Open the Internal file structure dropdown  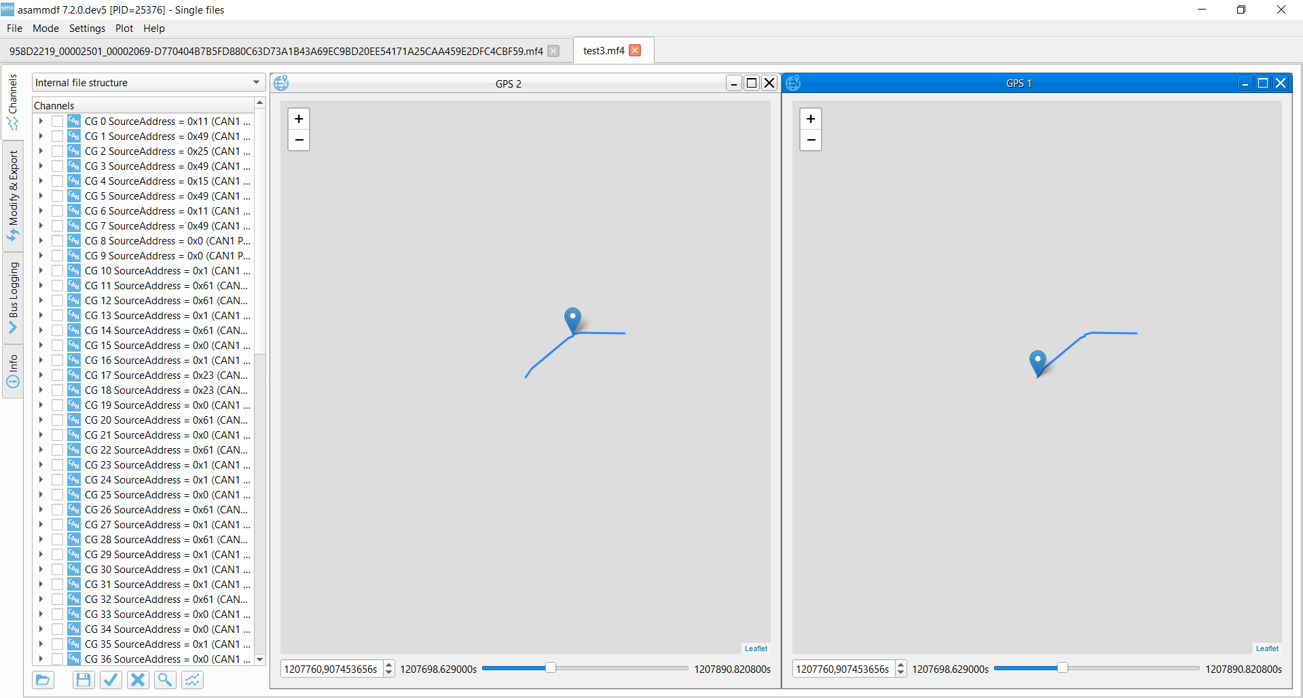tap(148, 82)
